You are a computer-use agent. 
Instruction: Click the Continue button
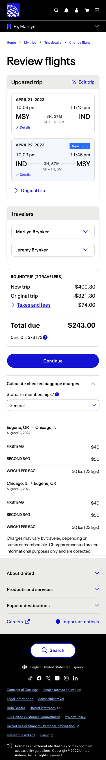tap(53, 361)
